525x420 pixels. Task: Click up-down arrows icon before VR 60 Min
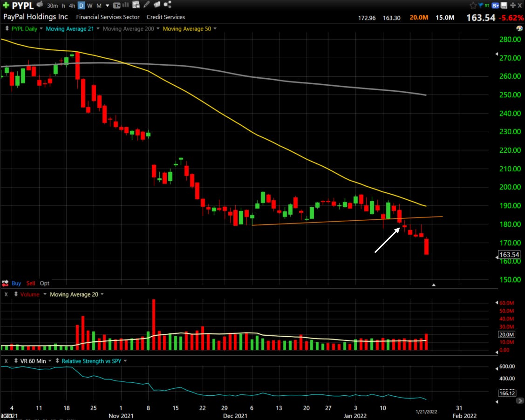pyautogui.click(x=15, y=361)
